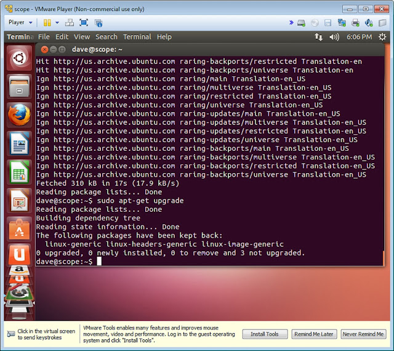Click 'Reading state information... Done' line

108,227
